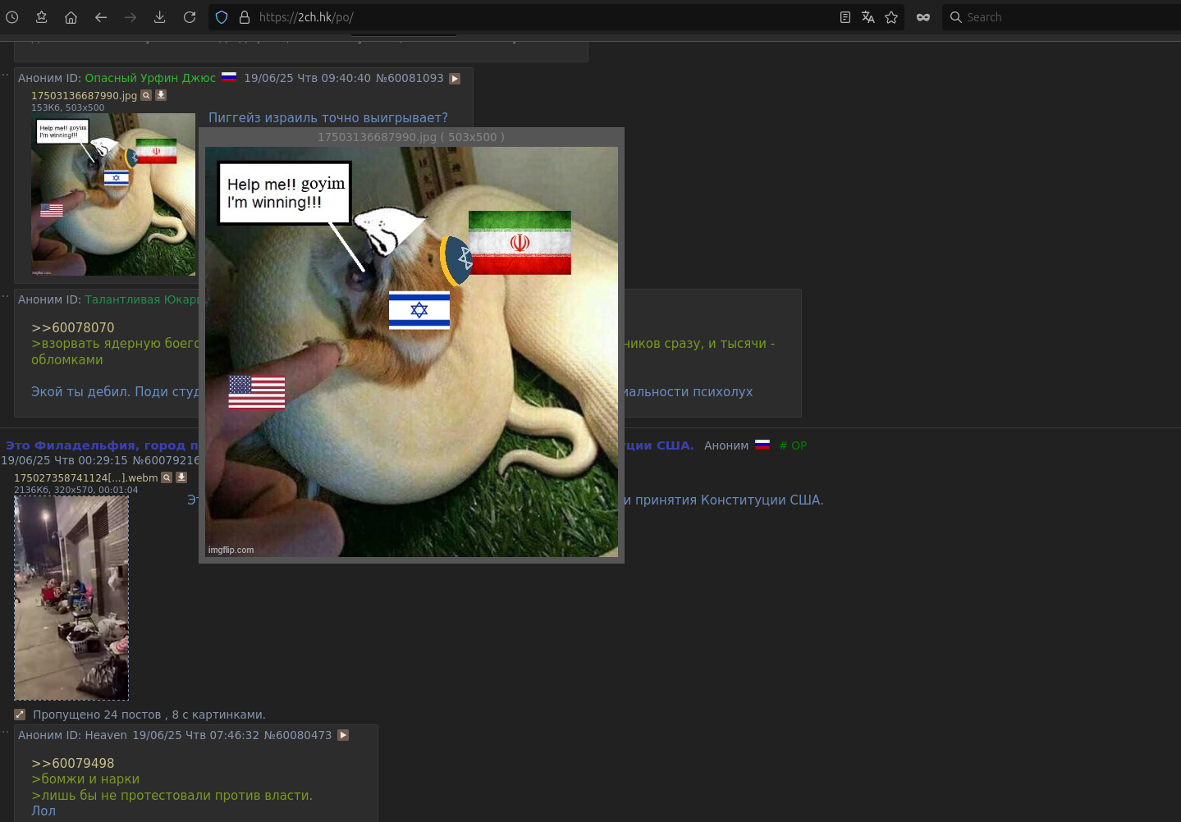1181x822 pixels.
Task: Follow reply link >>60078070
Action: coord(73,327)
